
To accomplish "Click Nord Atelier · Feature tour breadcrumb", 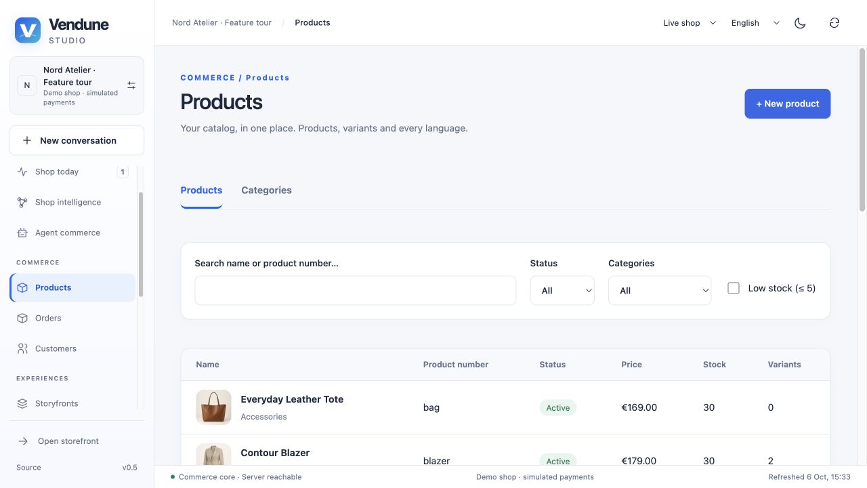I will pyautogui.click(x=221, y=22).
